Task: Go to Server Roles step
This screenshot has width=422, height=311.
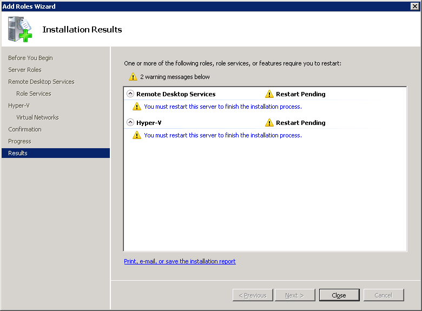Action: coord(25,70)
